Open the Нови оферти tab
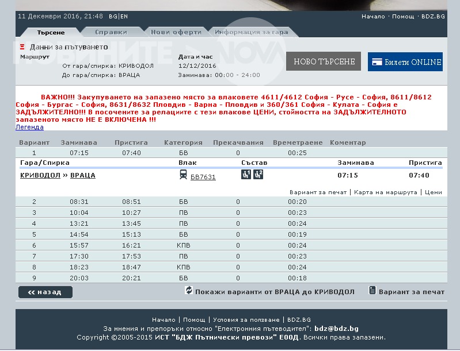The height and width of the screenshot is (351, 460). [172, 33]
